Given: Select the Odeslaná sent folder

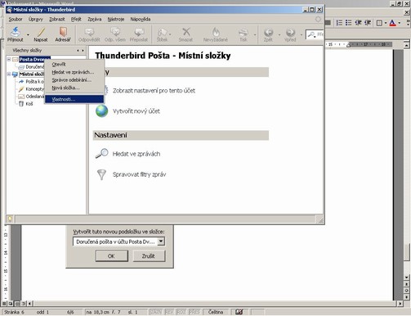Looking at the screenshot, I should coord(31,97).
